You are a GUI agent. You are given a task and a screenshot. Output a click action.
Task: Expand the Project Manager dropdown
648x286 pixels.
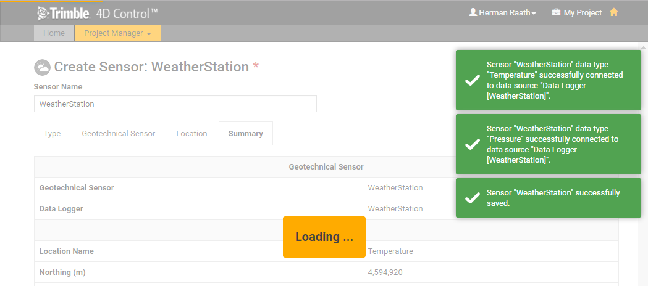tap(117, 33)
